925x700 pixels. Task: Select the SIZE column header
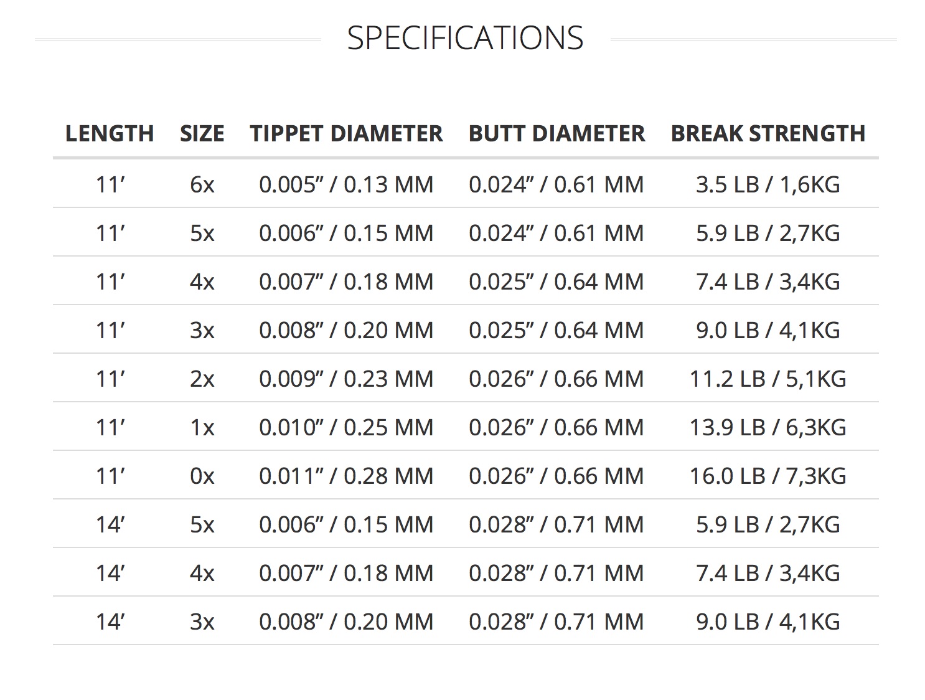tap(202, 133)
